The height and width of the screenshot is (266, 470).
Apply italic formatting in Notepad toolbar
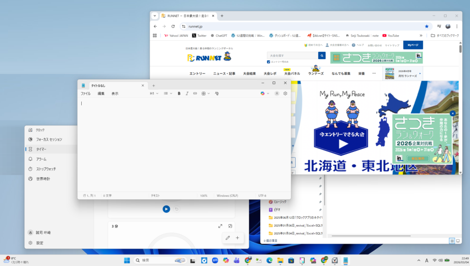click(187, 93)
